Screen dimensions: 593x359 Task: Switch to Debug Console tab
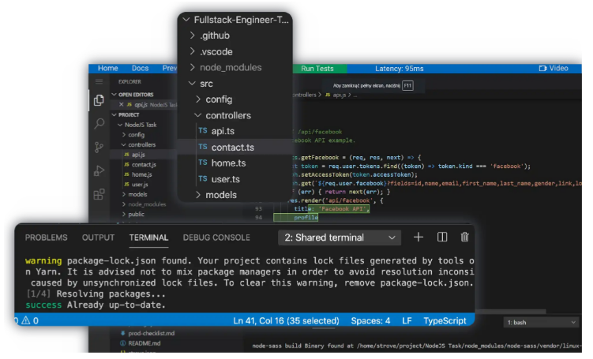[x=216, y=237]
